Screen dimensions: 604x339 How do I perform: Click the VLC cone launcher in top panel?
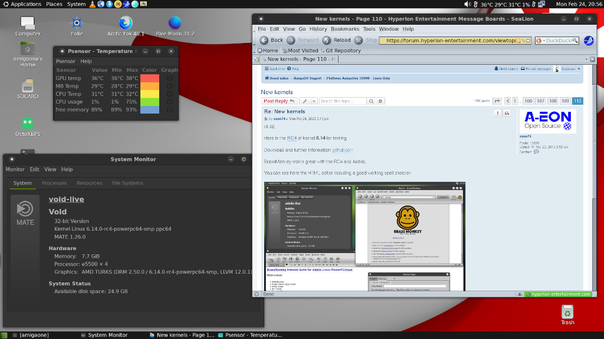click(x=92, y=4)
